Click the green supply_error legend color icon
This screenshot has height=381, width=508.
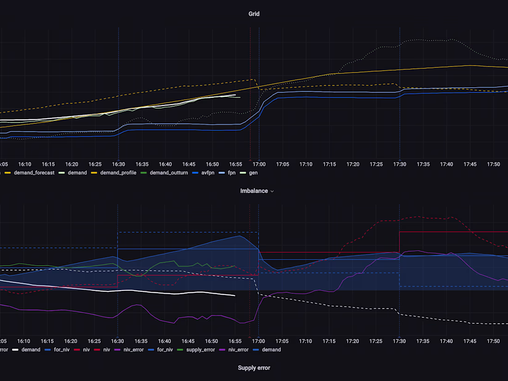(x=180, y=350)
